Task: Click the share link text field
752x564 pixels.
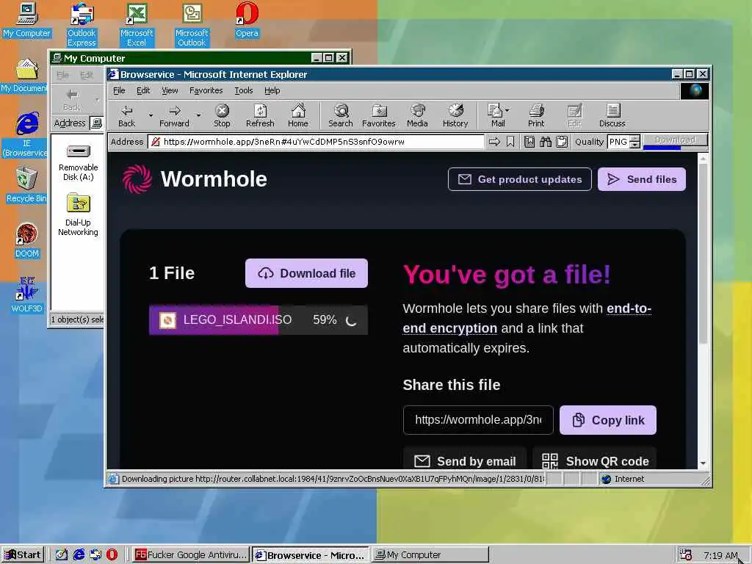Action: tap(478, 420)
